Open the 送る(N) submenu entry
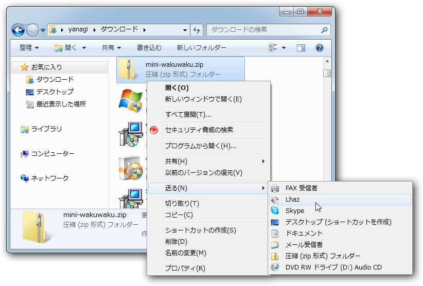The image size is (423, 286). click(x=209, y=188)
